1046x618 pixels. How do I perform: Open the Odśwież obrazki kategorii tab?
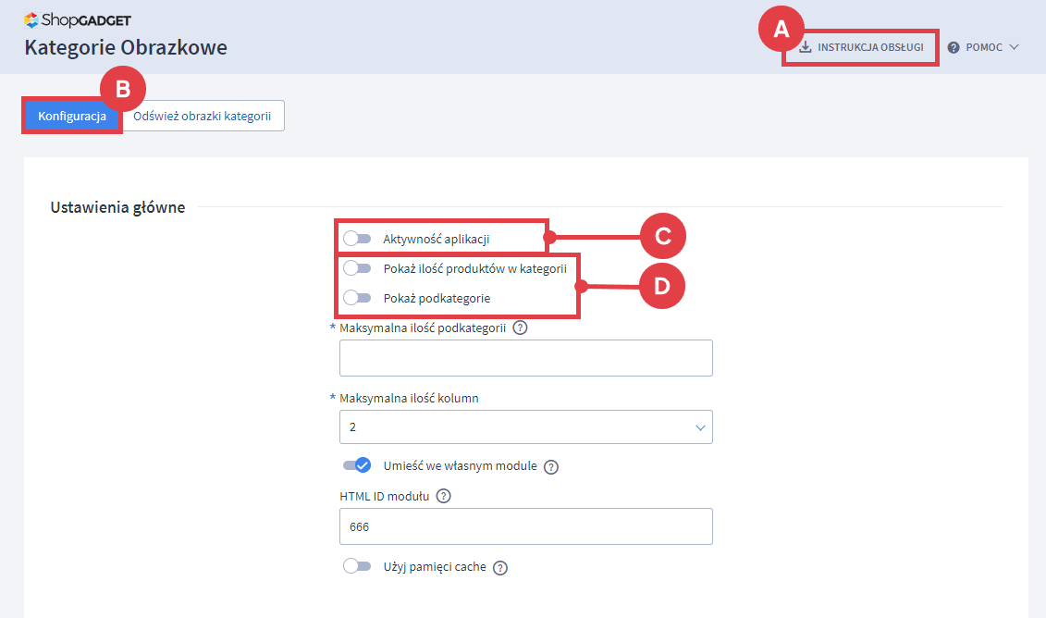tap(202, 117)
